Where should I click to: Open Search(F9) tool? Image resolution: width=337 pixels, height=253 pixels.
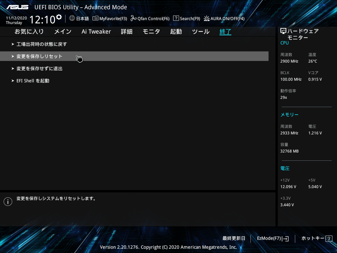click(x=187, y=18)
